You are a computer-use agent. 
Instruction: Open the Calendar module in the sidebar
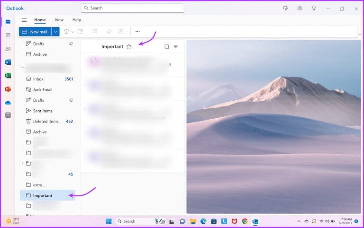tap(8, 35)
